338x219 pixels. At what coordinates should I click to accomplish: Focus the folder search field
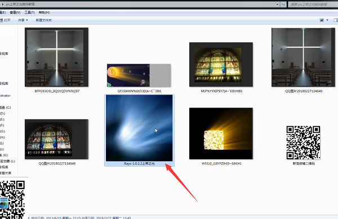313,5
